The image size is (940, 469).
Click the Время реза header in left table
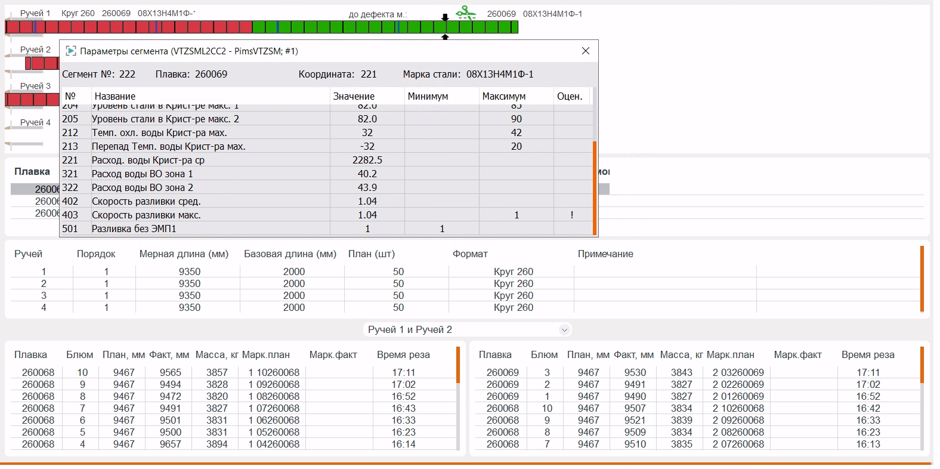pos(403,354)
